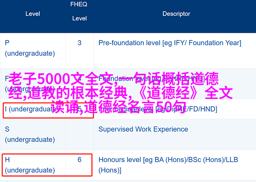Click FHEQ level 3 value
Viewport: 256px width, 182px height.
(79, 43)
